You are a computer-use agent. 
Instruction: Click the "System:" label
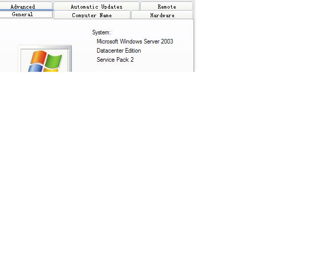click(101, 32)
